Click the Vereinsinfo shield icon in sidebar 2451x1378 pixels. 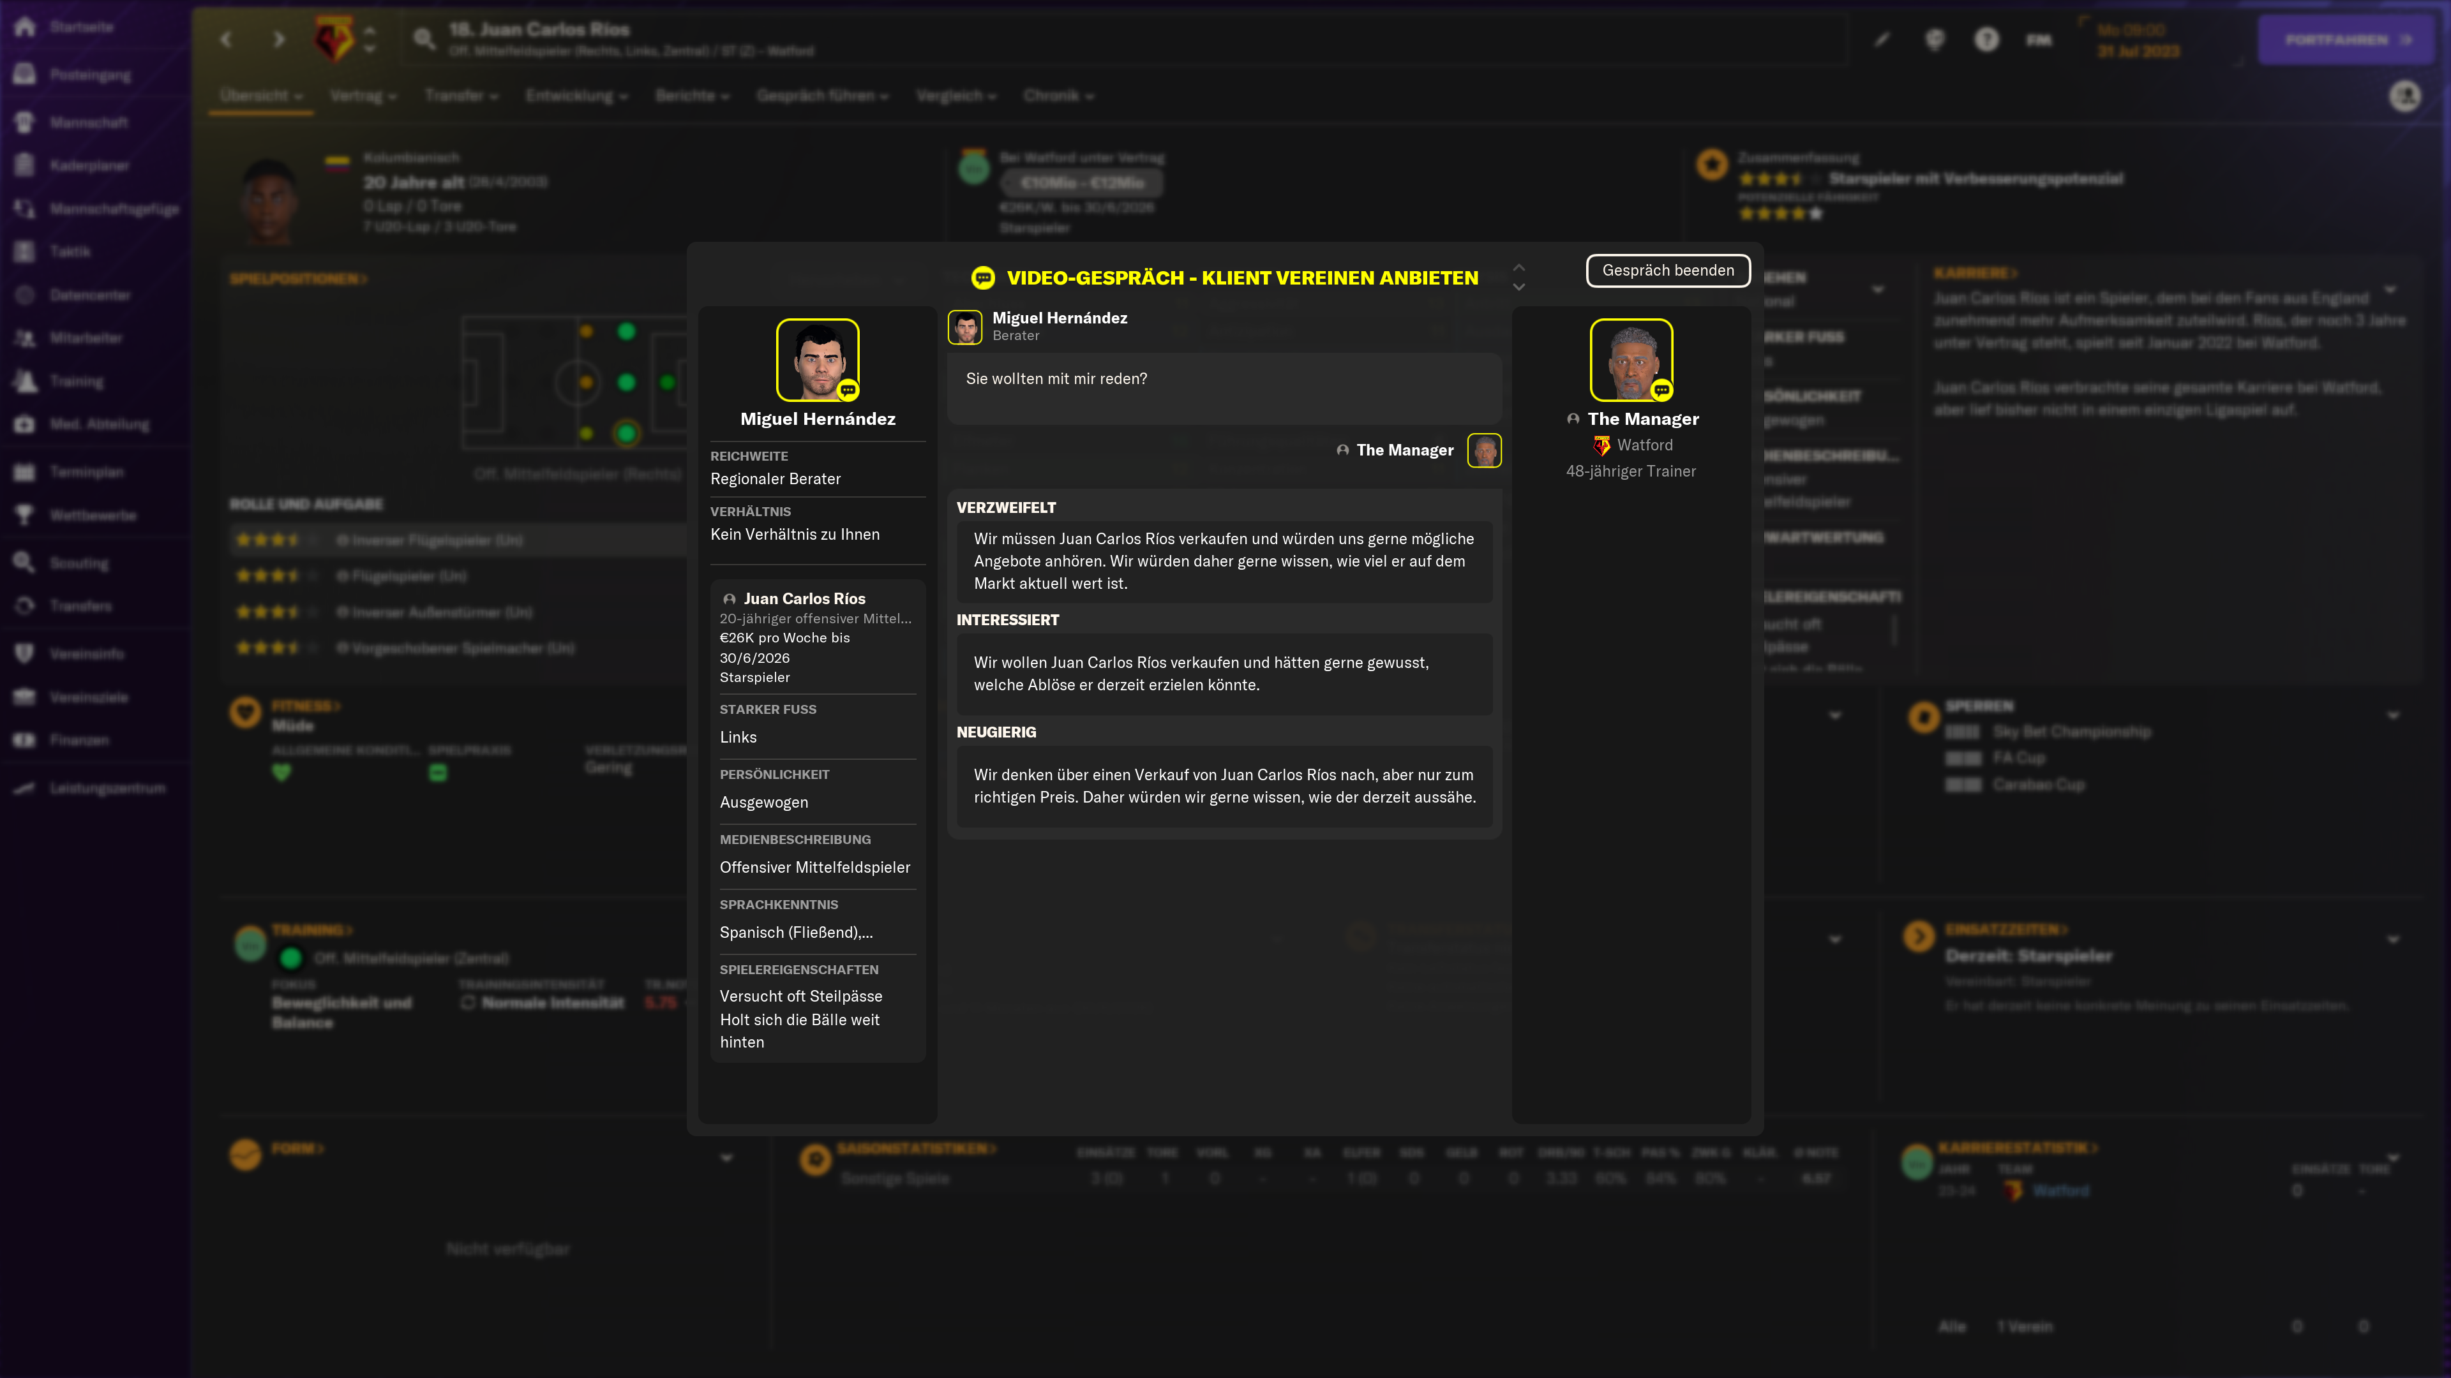26,653
